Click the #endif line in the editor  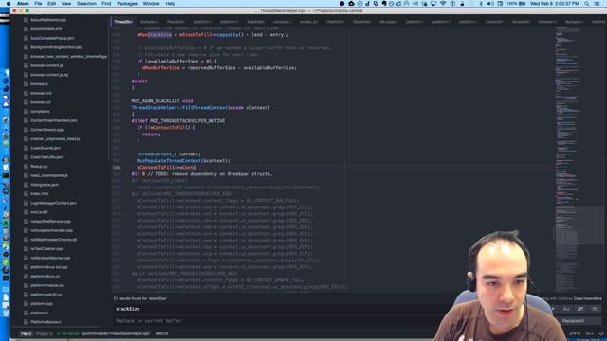[x=139, y=81]
